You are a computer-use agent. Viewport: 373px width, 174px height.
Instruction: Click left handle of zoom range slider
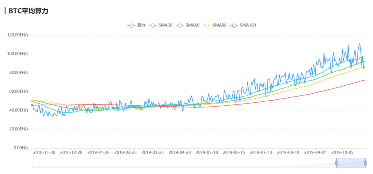pos(336,163)
